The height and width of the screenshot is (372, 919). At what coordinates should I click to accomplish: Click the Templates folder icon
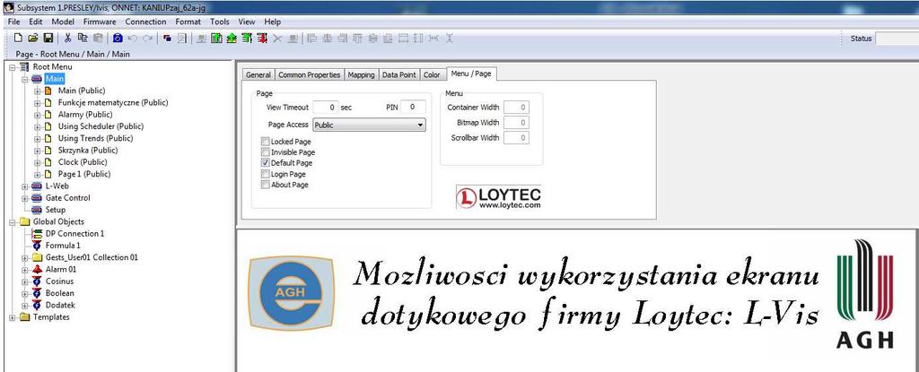(24, 317)
